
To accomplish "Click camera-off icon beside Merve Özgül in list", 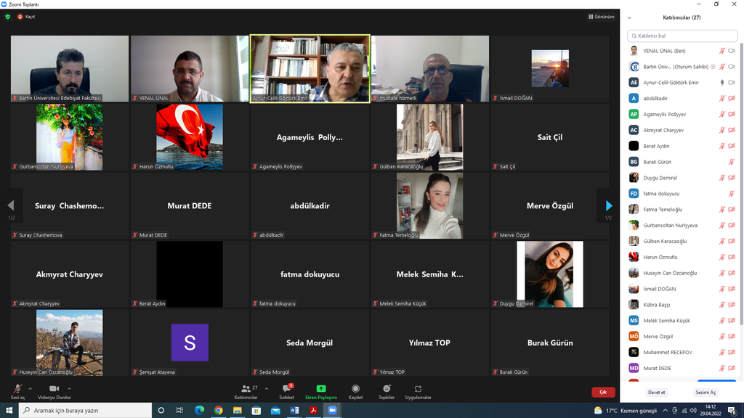I will 732,337.
